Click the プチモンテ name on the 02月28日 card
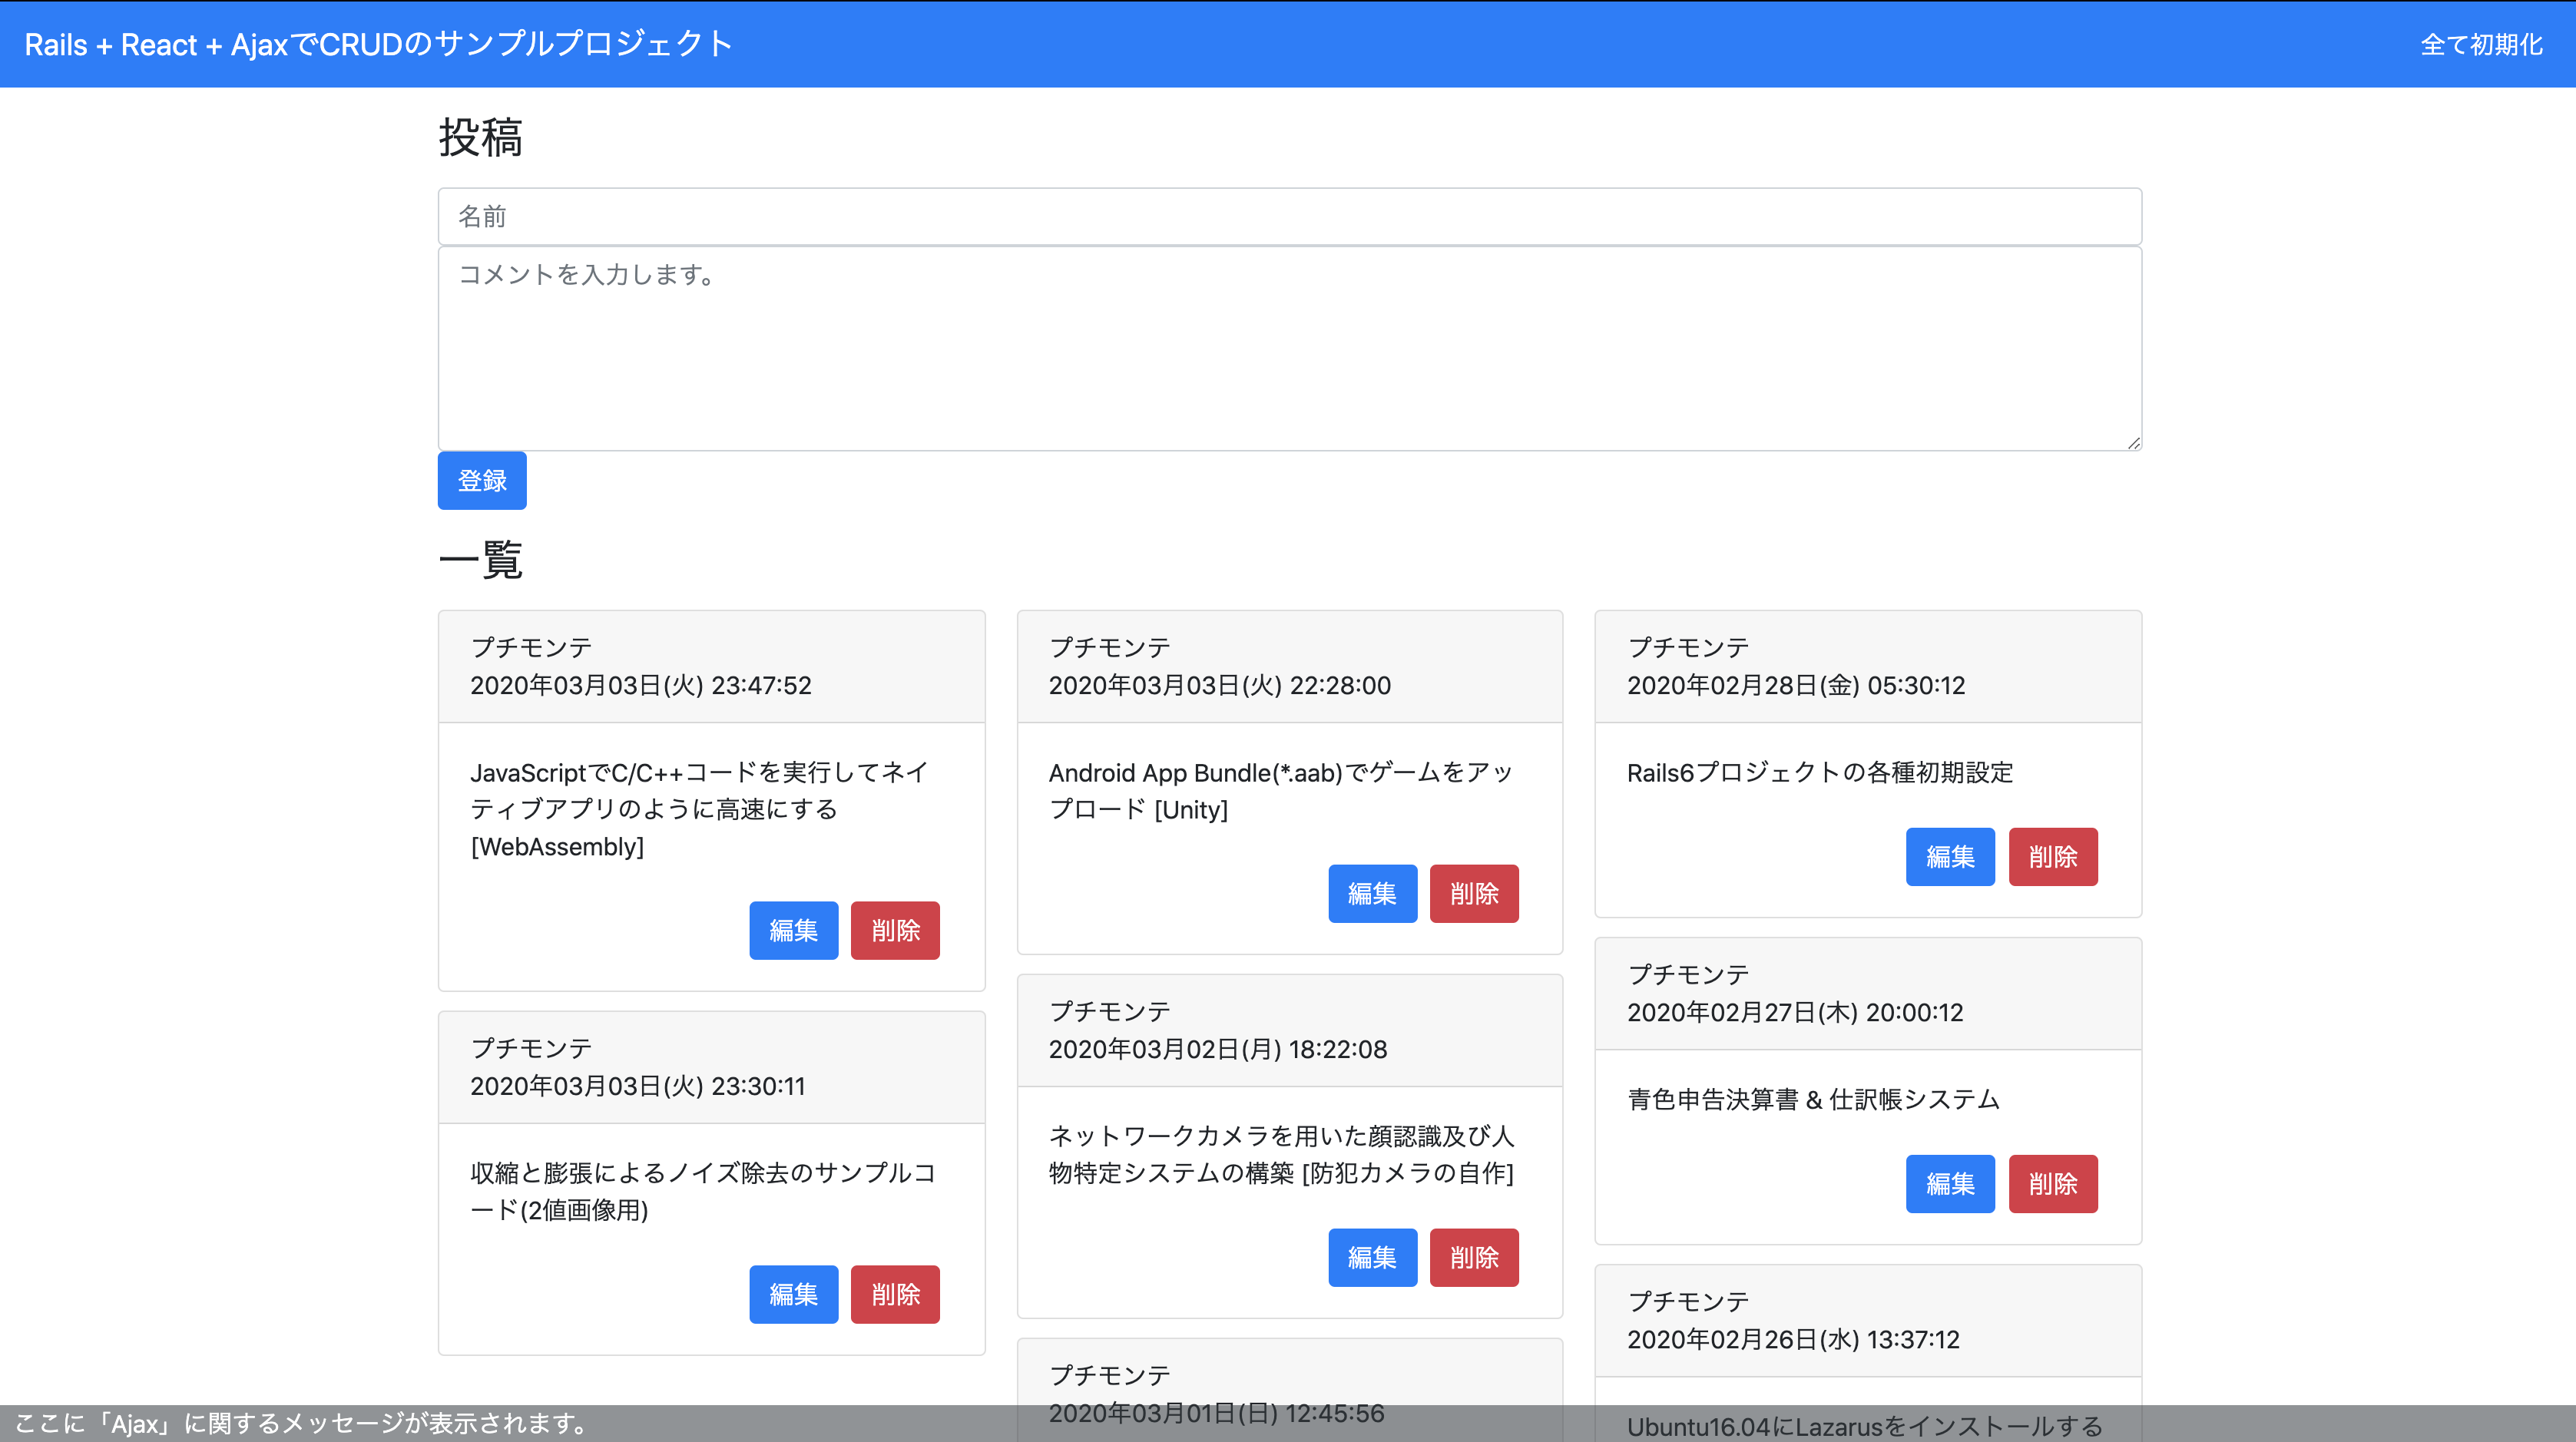 pyautogui.click(x=1688, y=648)
